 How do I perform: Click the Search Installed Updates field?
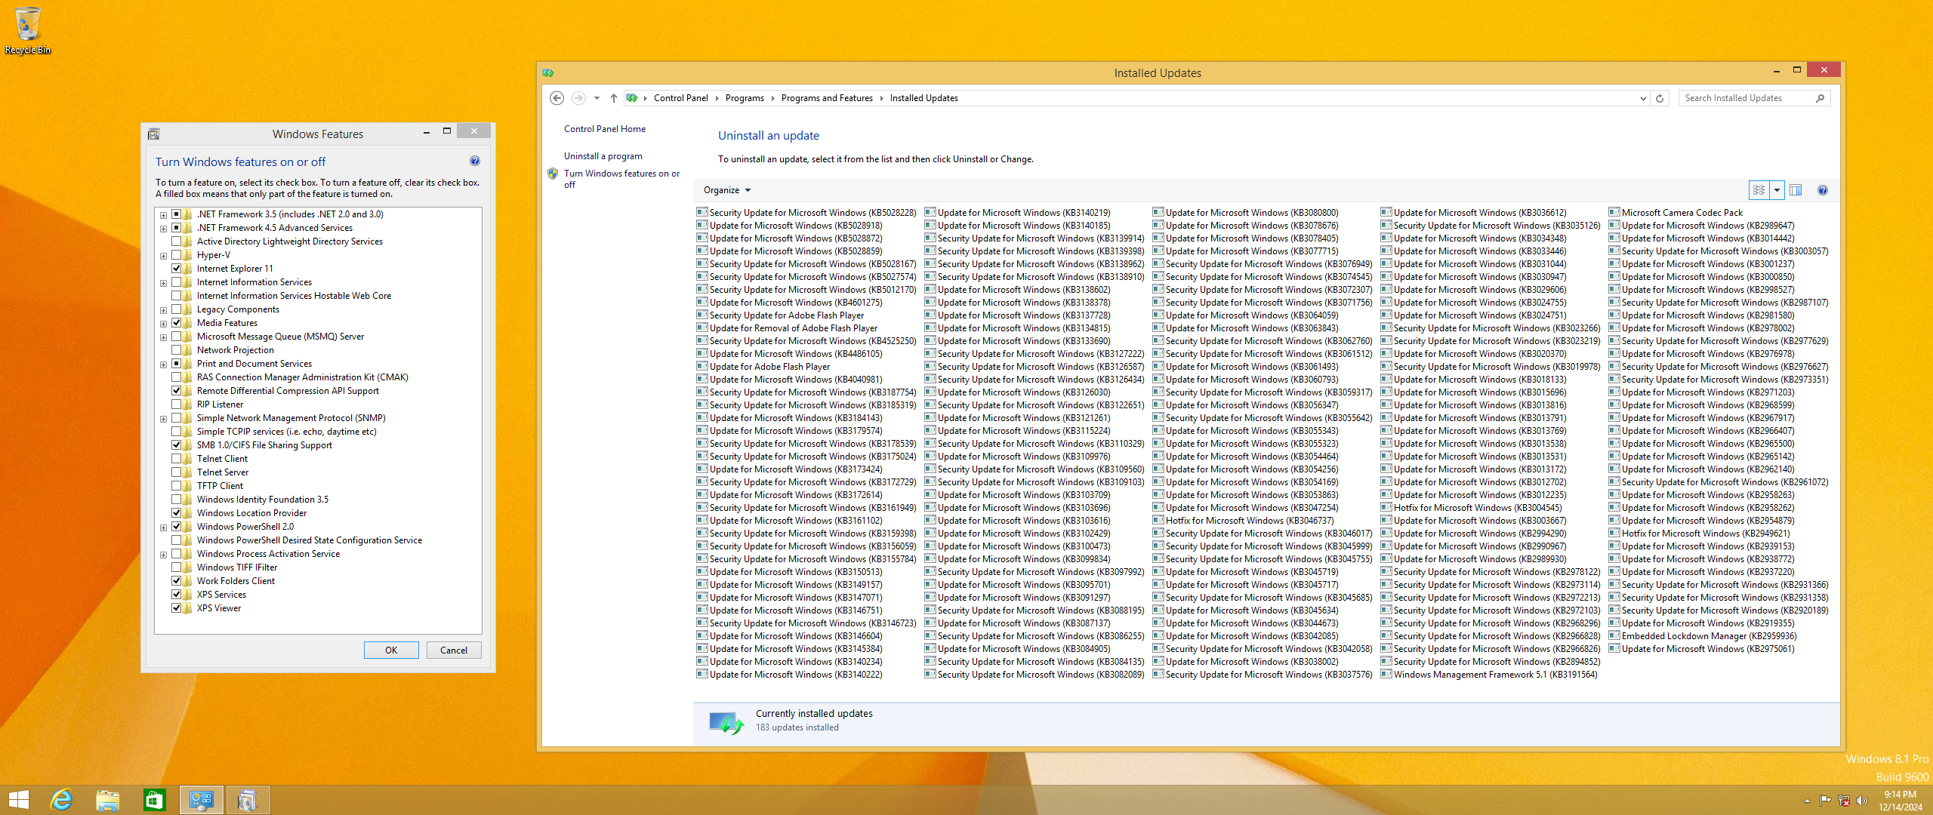[x=1746, y=98]
